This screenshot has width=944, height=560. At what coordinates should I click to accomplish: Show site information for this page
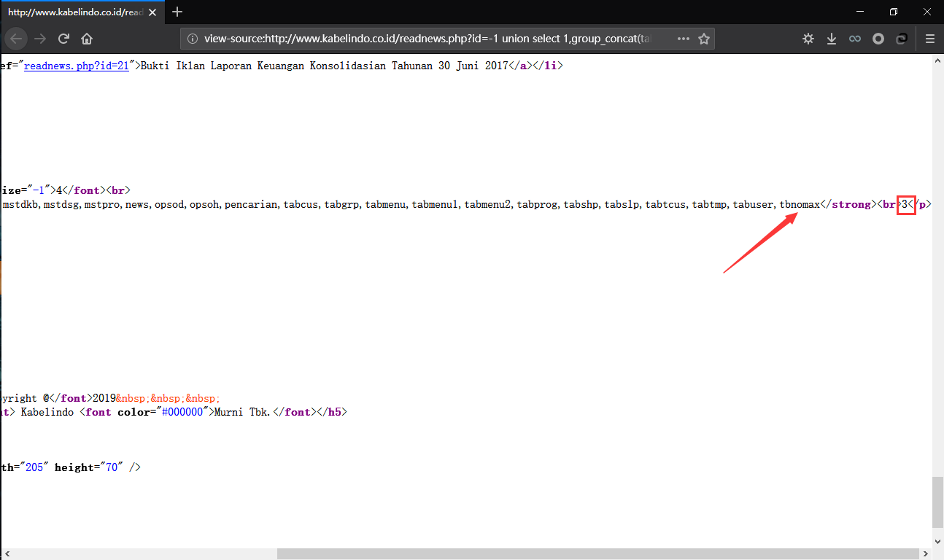[x=192, y=39]
